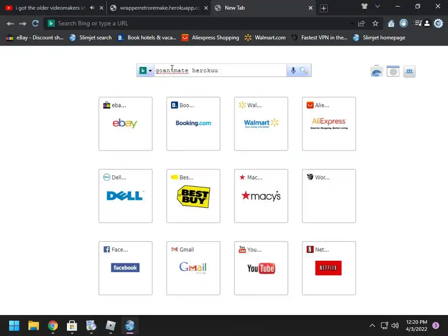Open the Best Buy speed dial tile
The image size is (448, 336).
click(193, 196)
